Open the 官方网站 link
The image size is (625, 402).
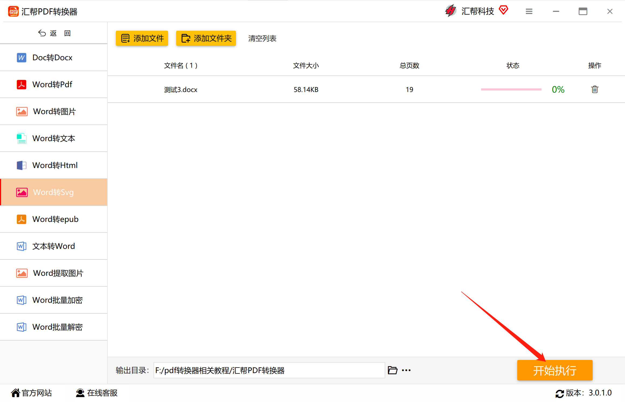31,393
